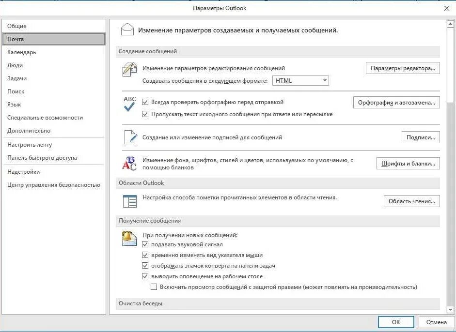Select the Надстройки category
The image size is (456, 332).
click(53, 172)
